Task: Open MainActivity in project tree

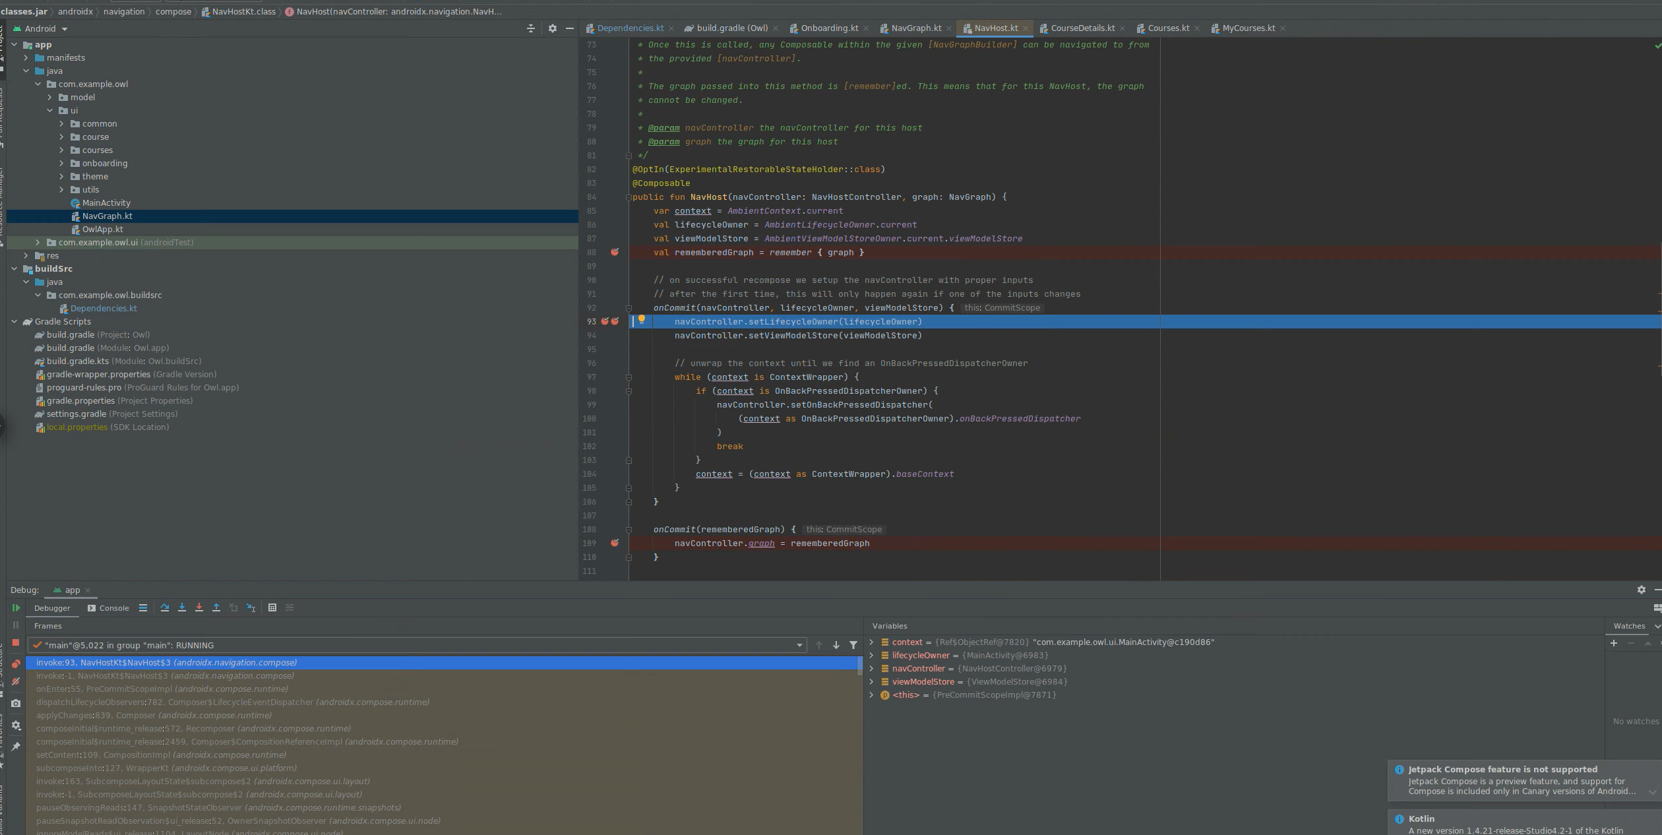Action: (106, 203)
